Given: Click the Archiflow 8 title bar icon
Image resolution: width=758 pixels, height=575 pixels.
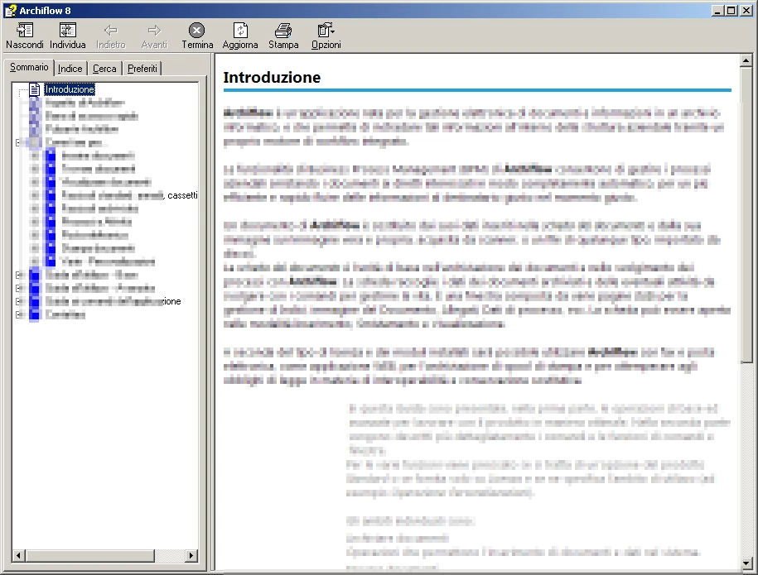Looking at the screenshot, I should coord(11,11).
